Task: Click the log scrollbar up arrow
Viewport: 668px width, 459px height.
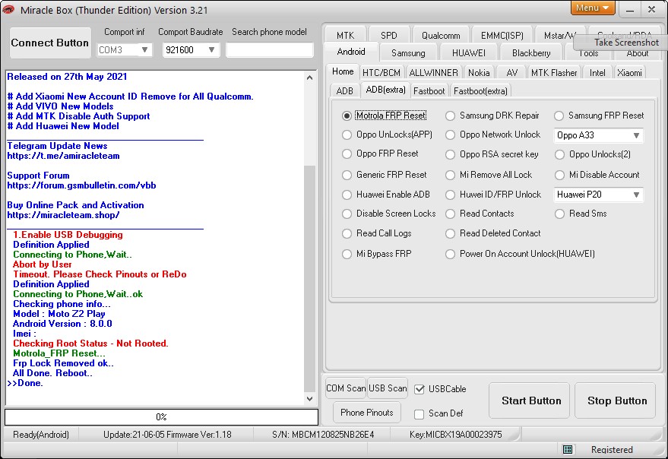Action: coord(310,78)
